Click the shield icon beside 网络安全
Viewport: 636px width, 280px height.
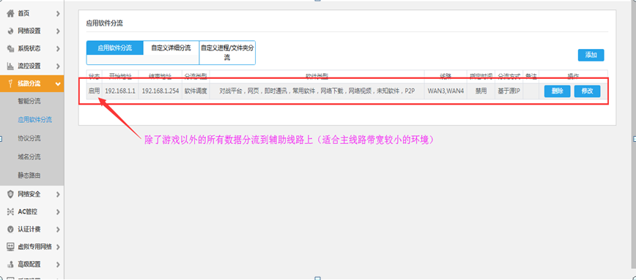point(10,194)
